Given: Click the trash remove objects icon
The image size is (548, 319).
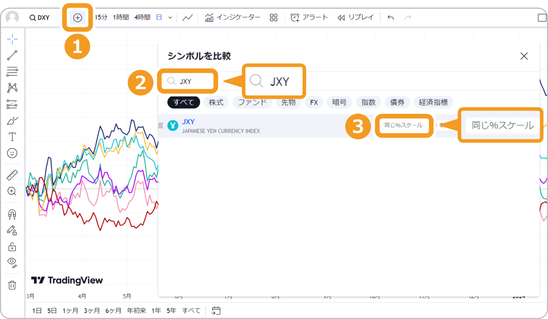Looking at the screenshot, I should (x=12, y=285).
